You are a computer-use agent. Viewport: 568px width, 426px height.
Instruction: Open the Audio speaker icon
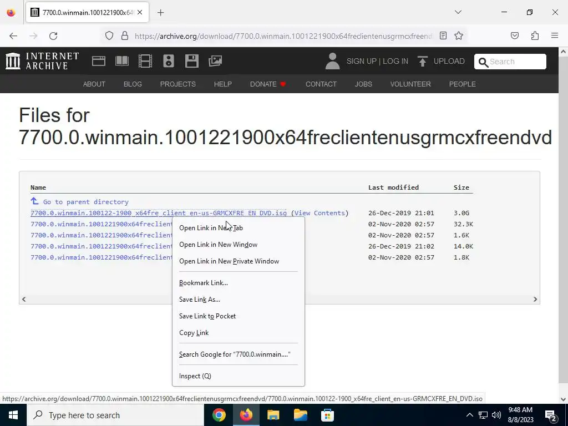click(169, 61)
